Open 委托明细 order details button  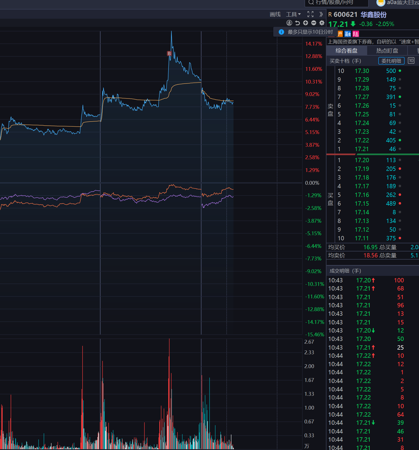391,61
